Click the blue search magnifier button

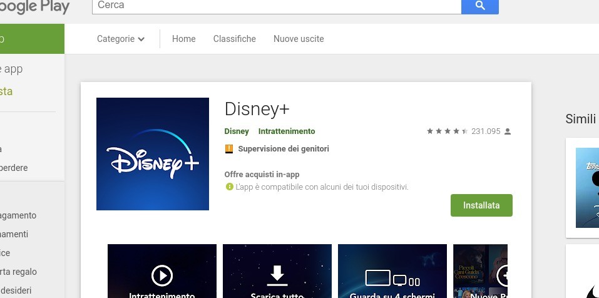(x=480, y=6)
